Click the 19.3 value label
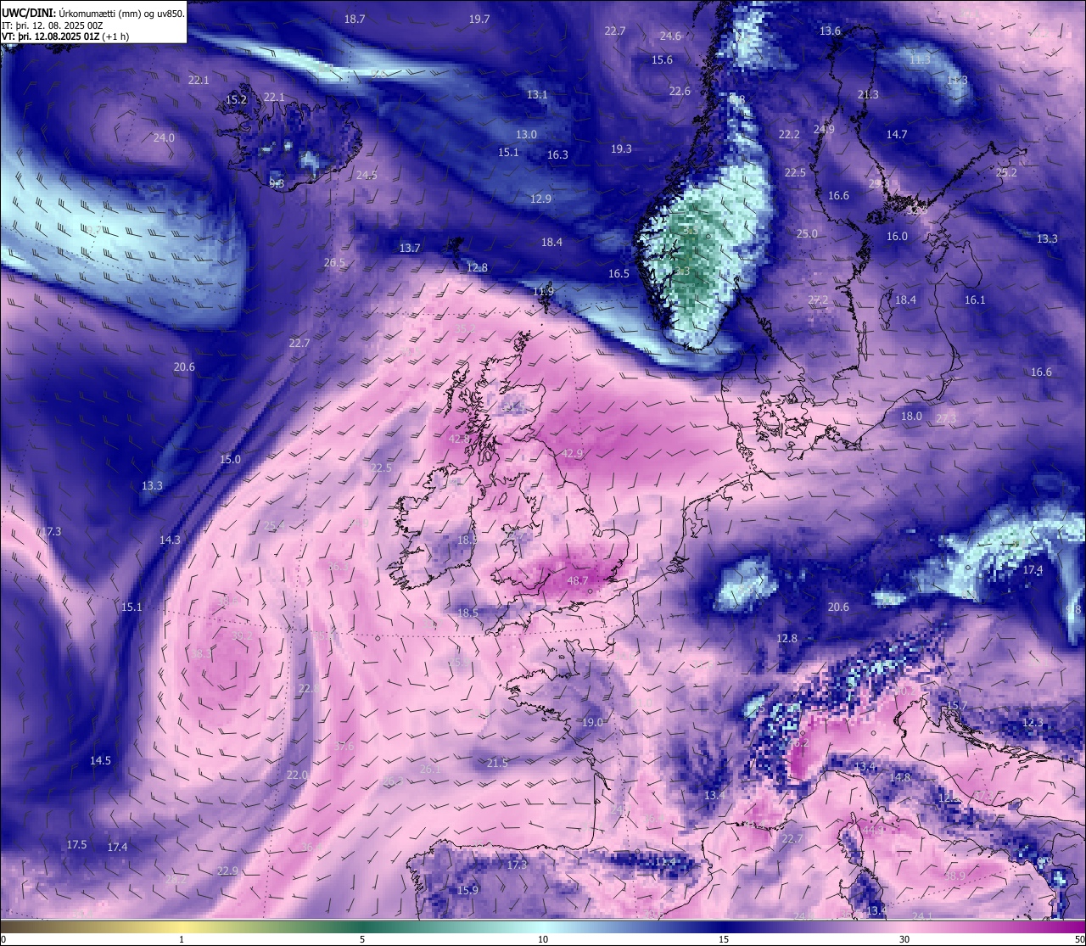Image resolution: width=1086 pixels, height=946 pixels. coord(621,148)
